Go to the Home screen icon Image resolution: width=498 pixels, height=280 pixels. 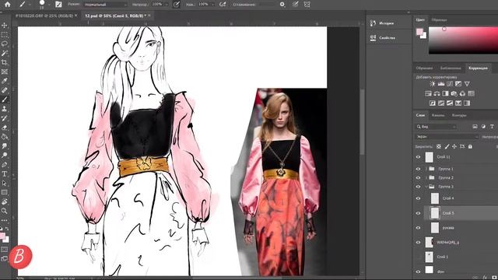pos(7,5)
